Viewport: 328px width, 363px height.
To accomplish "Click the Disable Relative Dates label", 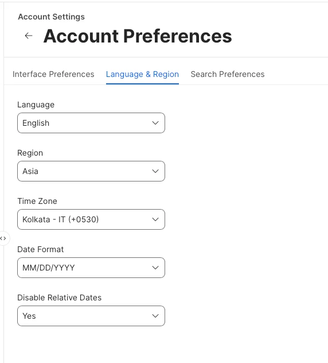I will click(60, 298).
